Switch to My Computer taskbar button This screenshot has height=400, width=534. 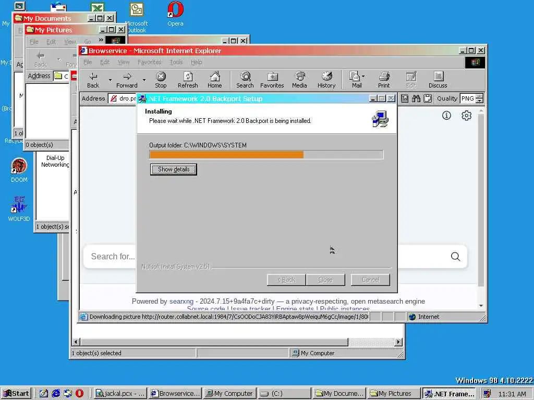tap(229, 394)
